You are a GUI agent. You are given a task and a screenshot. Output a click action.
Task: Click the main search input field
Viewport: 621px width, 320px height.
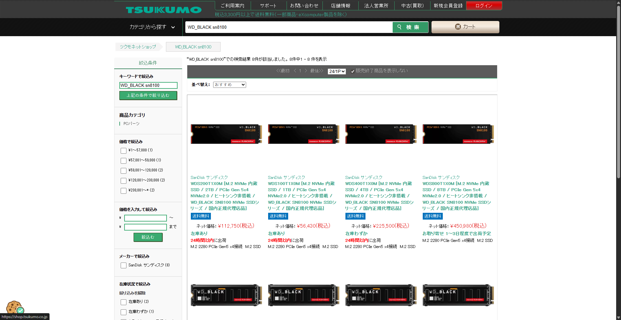pyautogui.click(x=289, y=27)
